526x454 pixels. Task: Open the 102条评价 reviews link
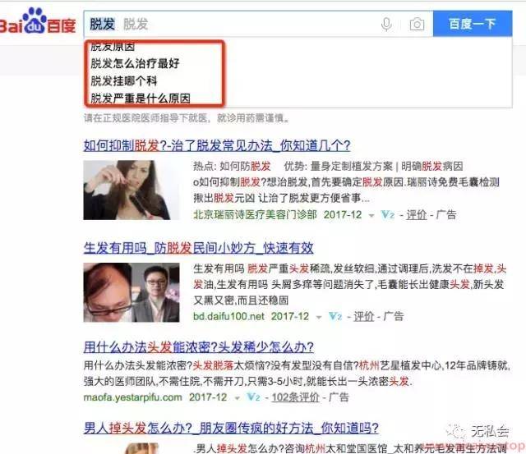[x=295, y=397]
